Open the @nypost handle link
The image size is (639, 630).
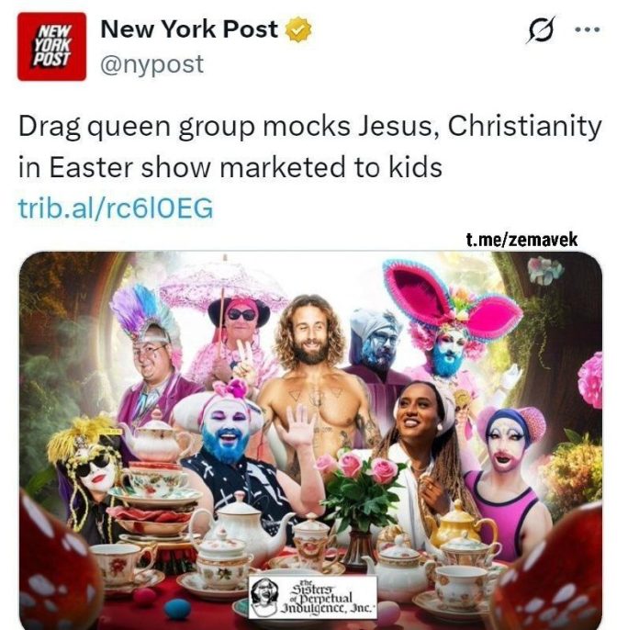(151, 64)
